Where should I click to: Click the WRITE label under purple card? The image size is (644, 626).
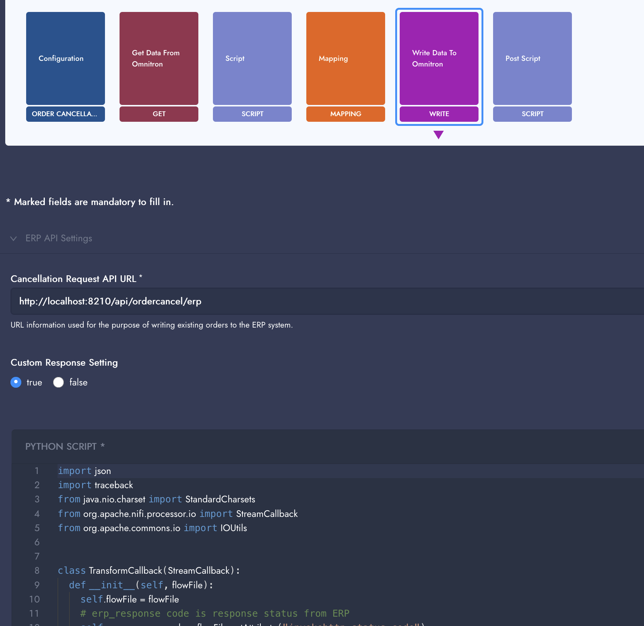[x=439, y=114]
